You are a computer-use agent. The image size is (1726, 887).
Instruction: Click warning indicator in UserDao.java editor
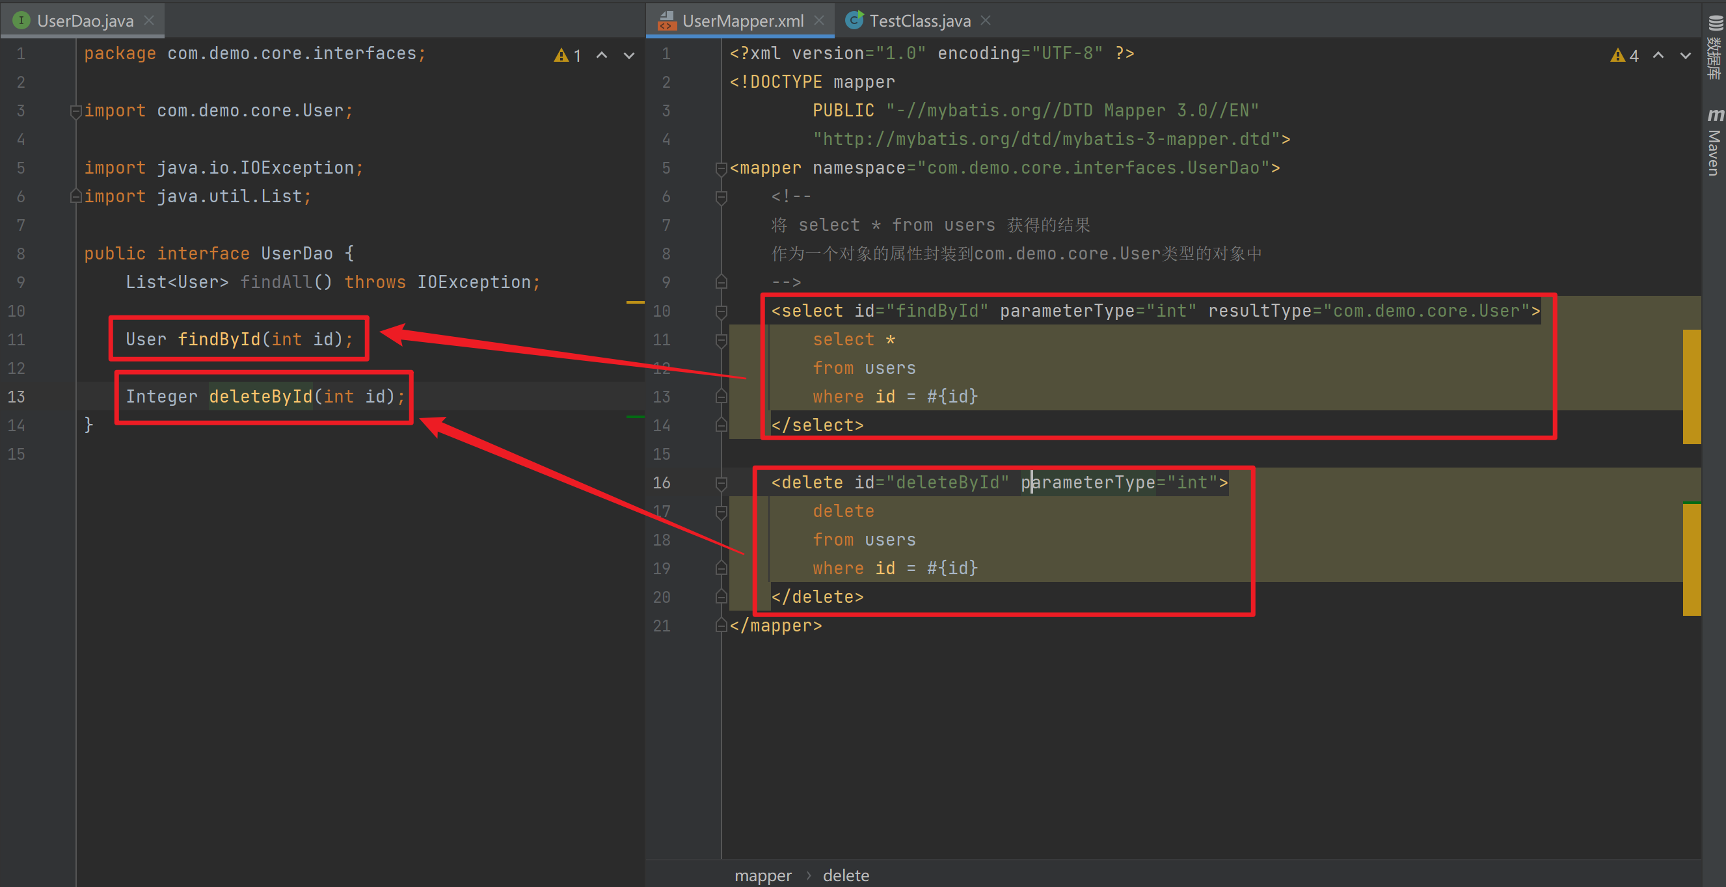click(567, 56)
